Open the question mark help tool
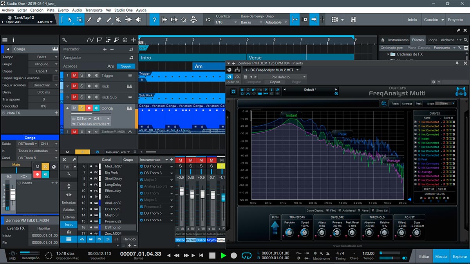The width and height of the screenshot is (470, 264). 155,19
